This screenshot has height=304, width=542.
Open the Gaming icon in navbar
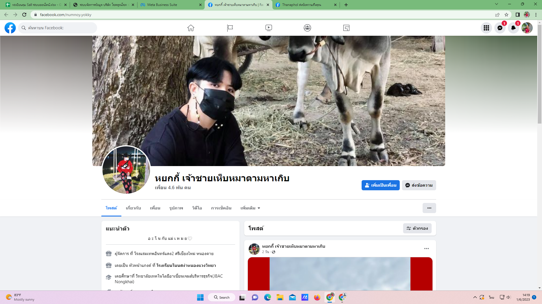click(x=346, y=28)
